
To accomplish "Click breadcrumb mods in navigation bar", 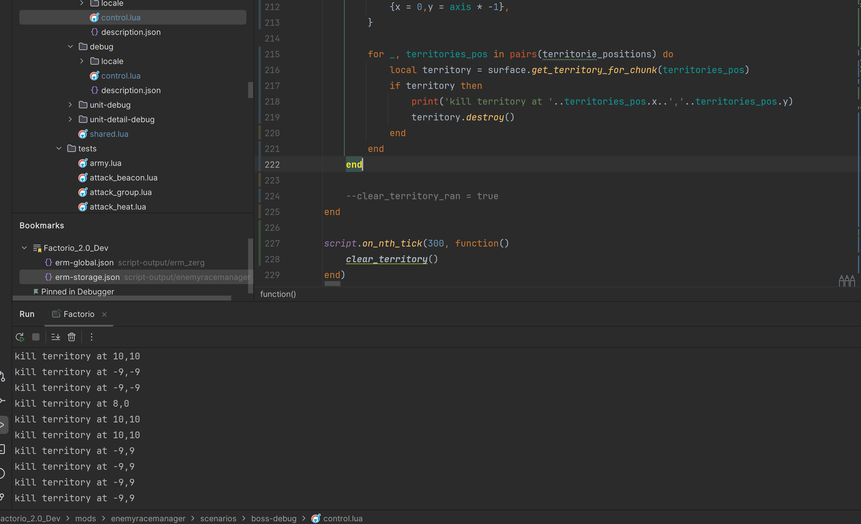I will [x=86, y=519].
